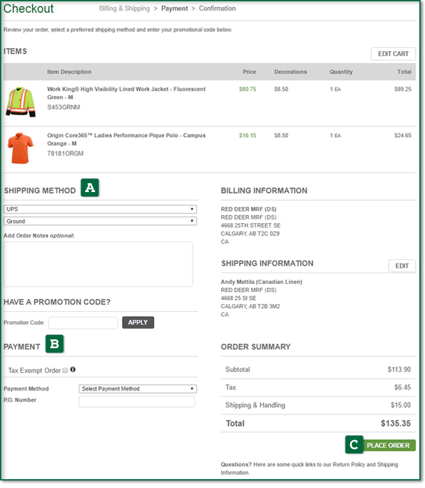Click the green C marker badge
Screen dimensions: 425x488
coord(354,445)
